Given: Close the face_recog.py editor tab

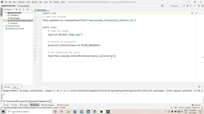Looking at the screenshot, I should (48, 9).
